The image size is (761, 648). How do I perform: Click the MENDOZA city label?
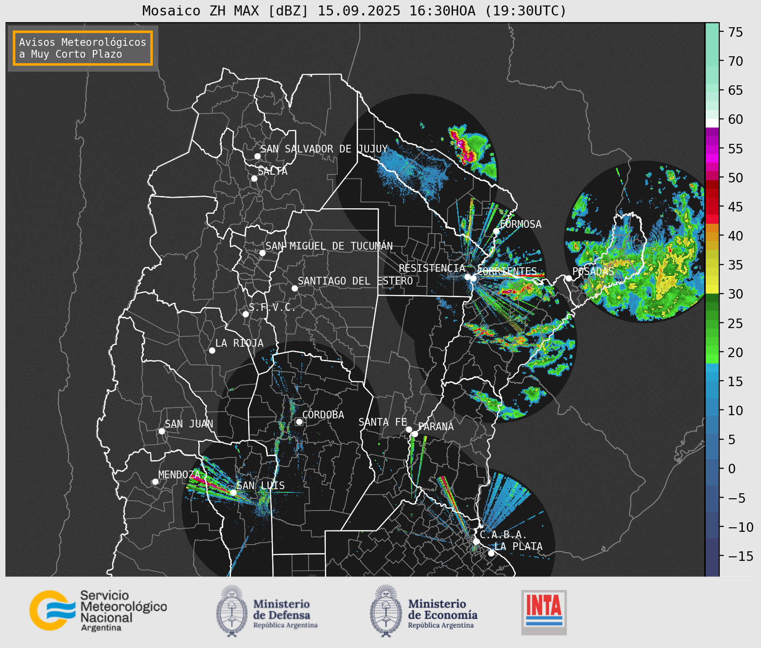(179, 475)
